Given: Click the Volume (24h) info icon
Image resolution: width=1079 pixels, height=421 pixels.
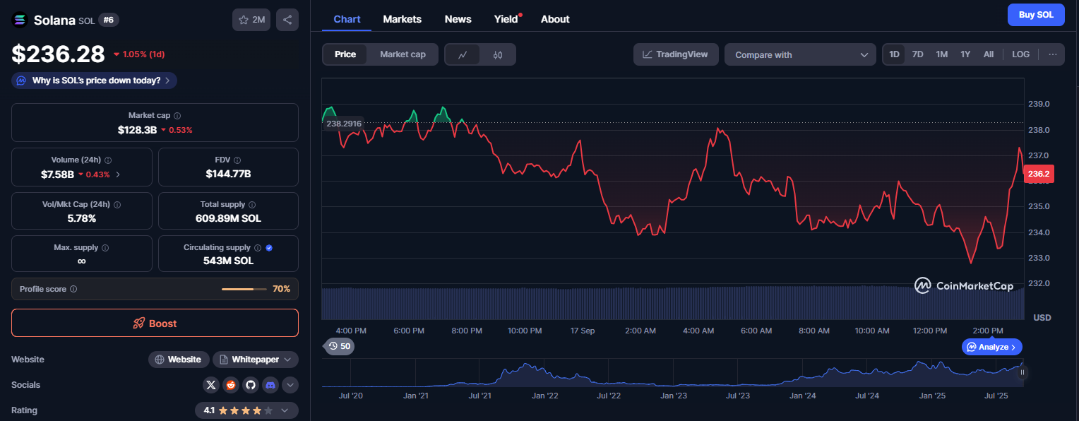Looking at the screenshot, I should (108, 160).
